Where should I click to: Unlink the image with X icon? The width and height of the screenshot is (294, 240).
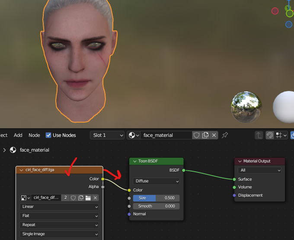tap(95, 198)
